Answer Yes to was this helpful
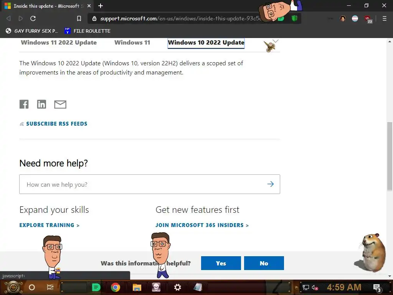Screen dimensions: 393x295 click(221, 263)
